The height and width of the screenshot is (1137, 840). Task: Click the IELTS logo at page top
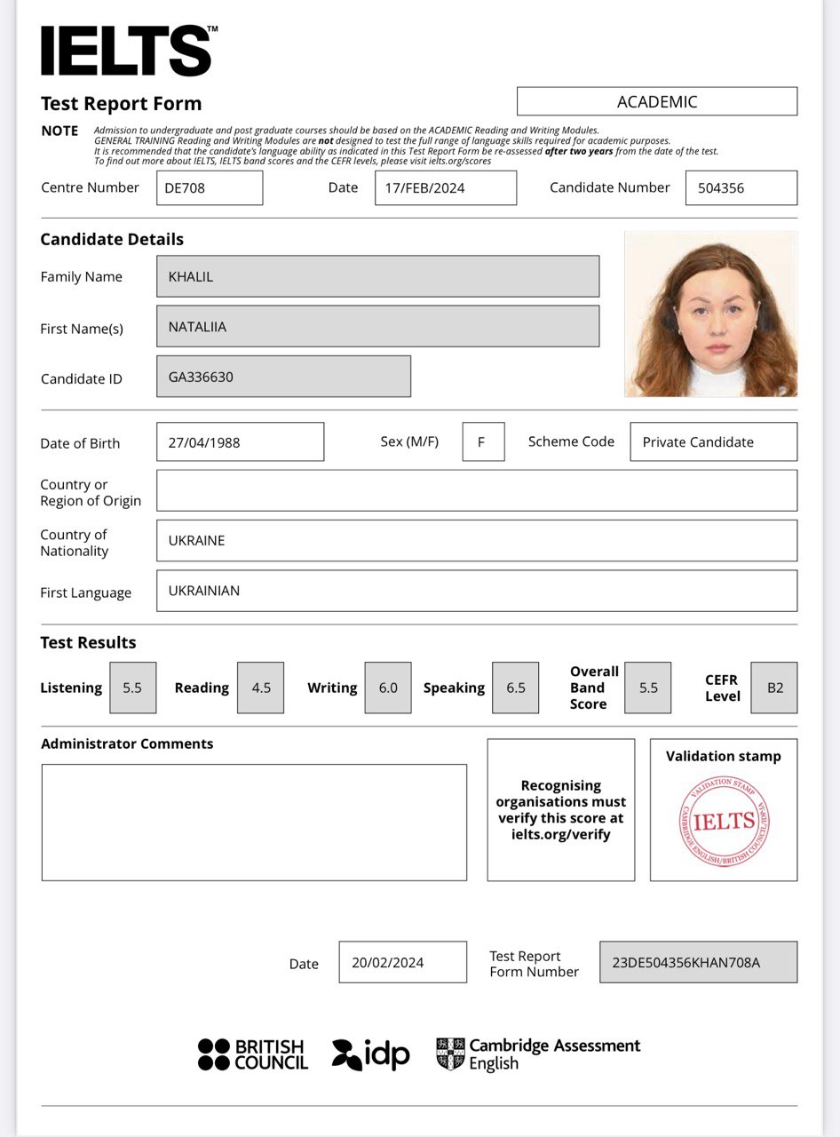pyautogui.click(x=129, y=51)
